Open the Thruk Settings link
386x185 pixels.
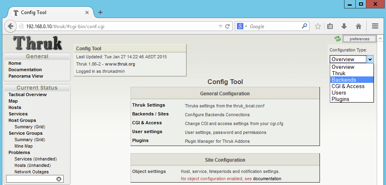pyautogui.click(x=148, y=105)
